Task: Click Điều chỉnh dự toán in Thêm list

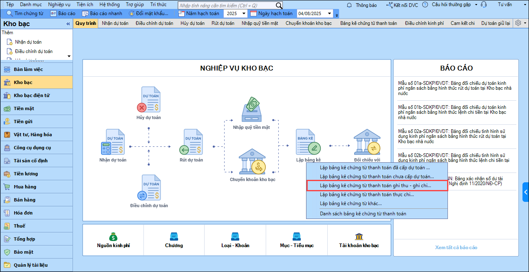Action: click(x=34, y=51)
